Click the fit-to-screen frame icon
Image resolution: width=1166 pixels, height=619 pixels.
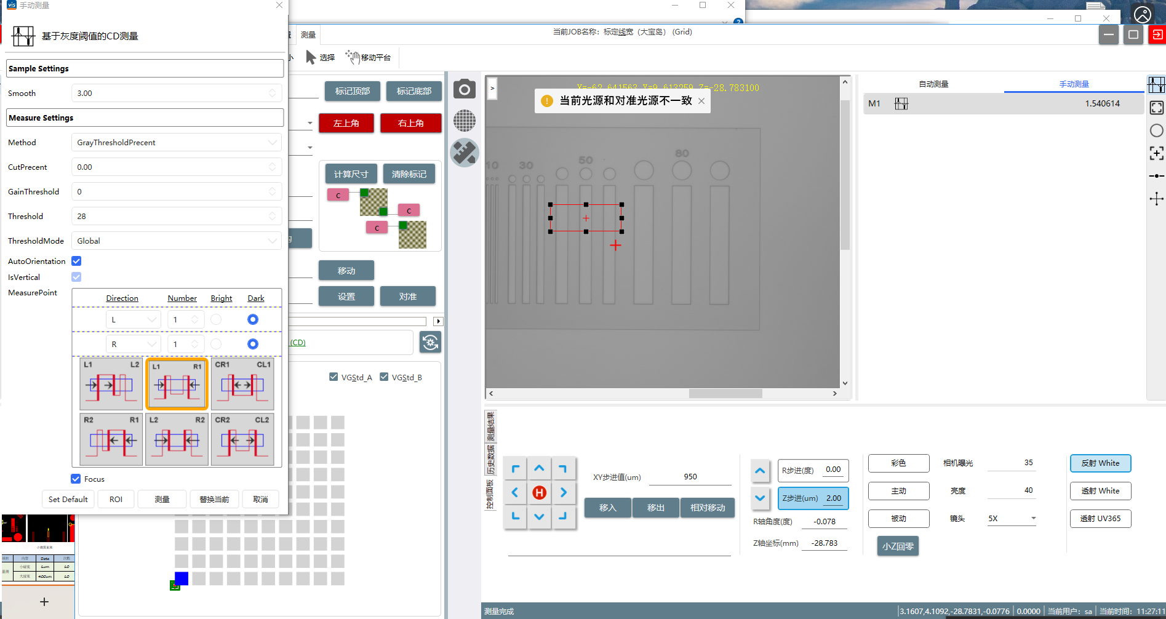1156,108
